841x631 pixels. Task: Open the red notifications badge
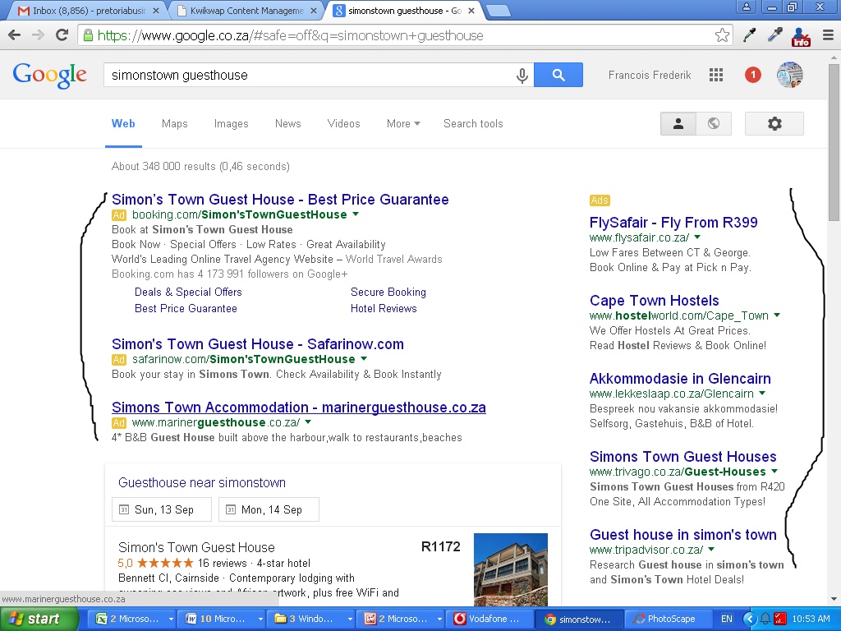pyautogui.click(x=753, y=75)
